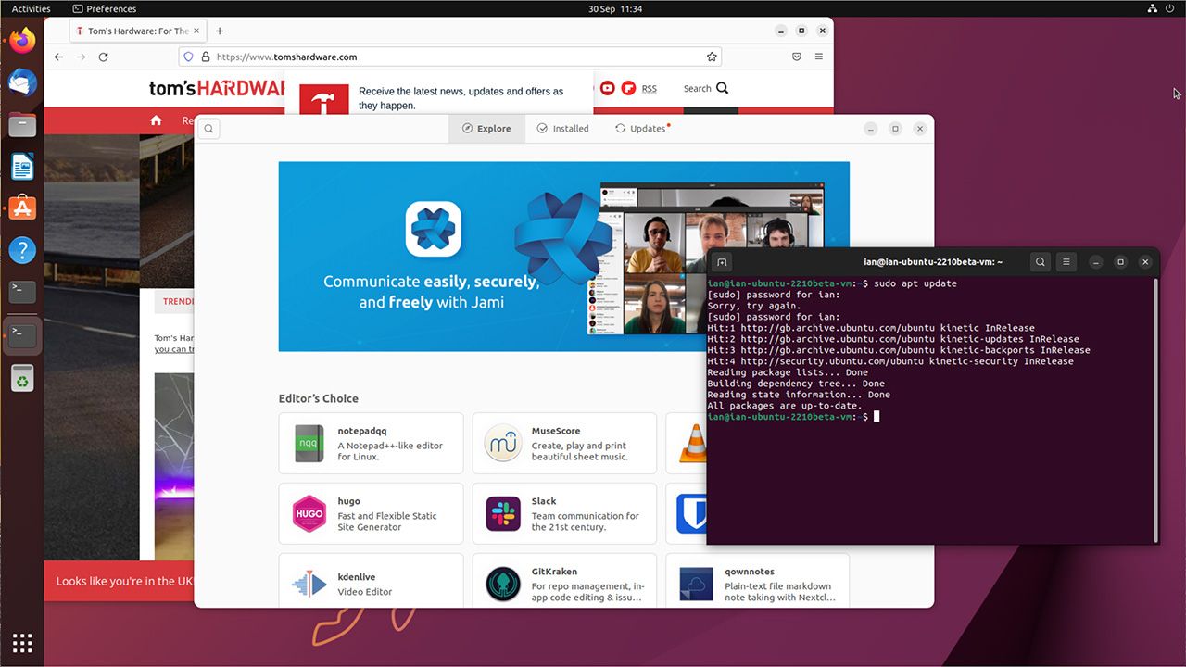Viewport: 1186px width, 667px height.
Task: Open the Files manager dock icon
Action: [22, 125]
